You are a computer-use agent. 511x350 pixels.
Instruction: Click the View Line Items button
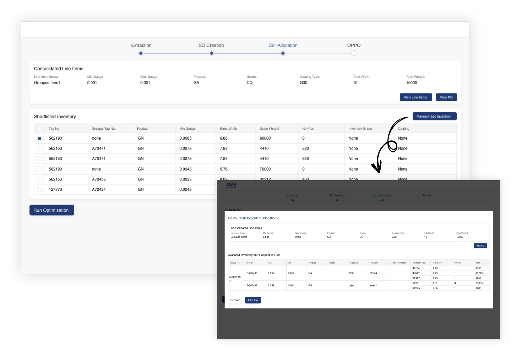click(415, 97)
